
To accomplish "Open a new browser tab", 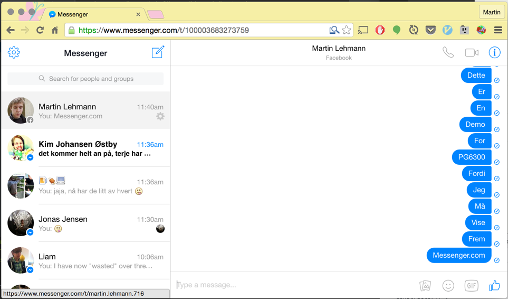I will [x=156, y=14].
